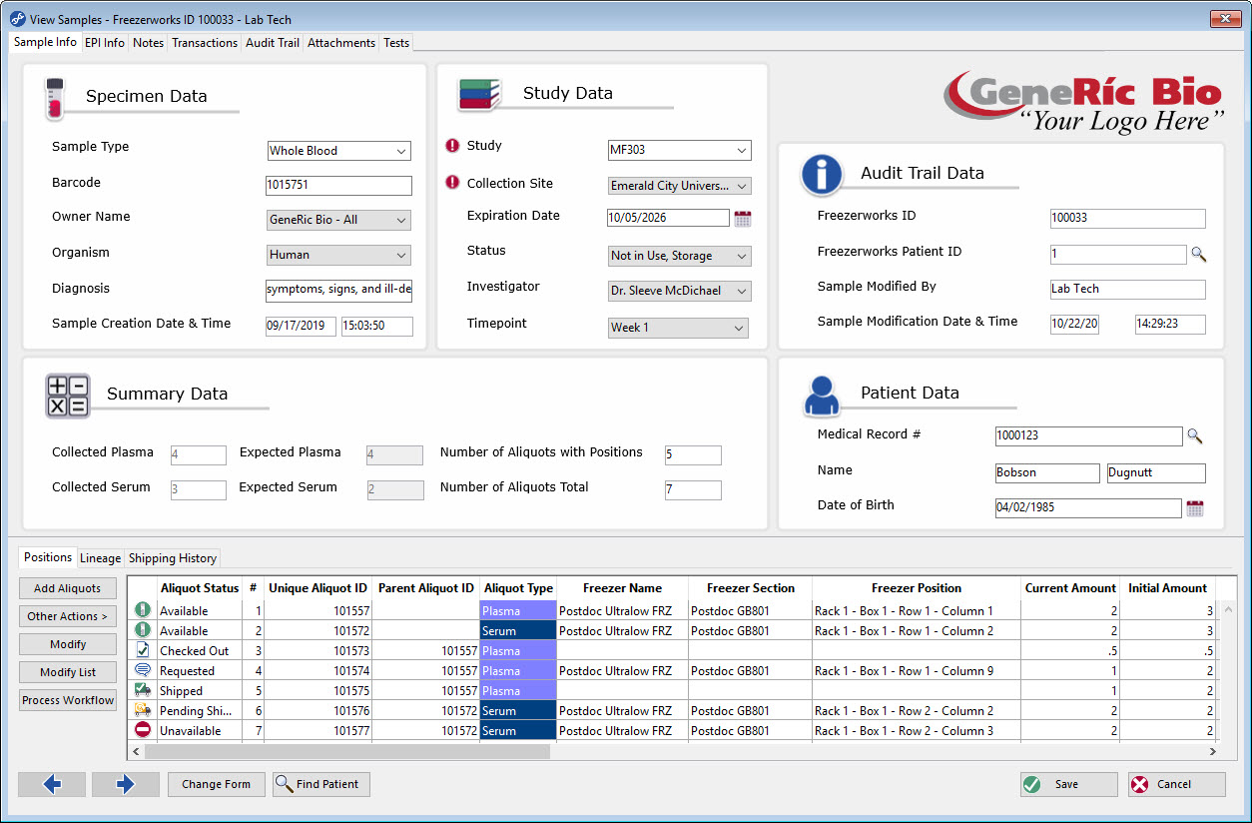Click the Unavailable status icon for aliquot 7
The width and height of the screenshot is (1252, 823).
[x=143, y=730]
